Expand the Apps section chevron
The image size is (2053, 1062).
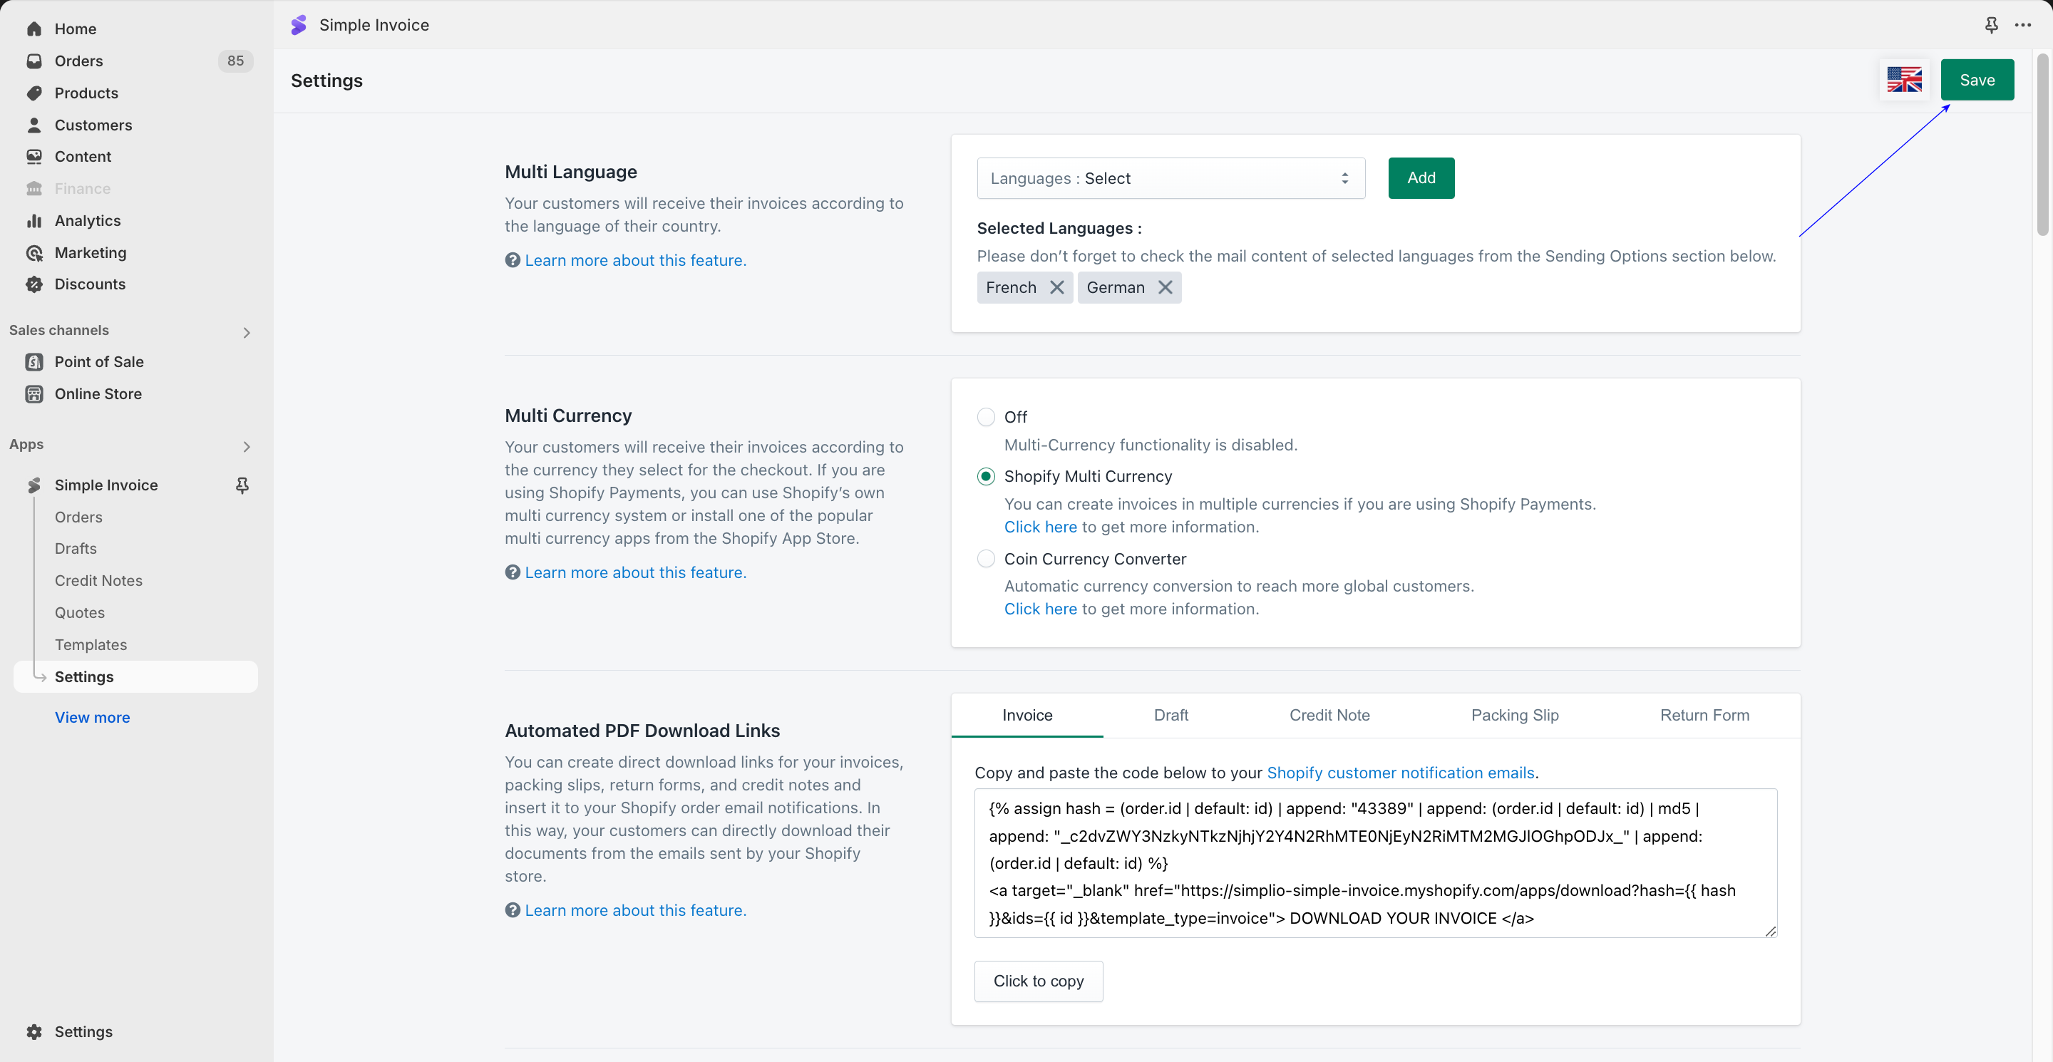pos(246,446)
